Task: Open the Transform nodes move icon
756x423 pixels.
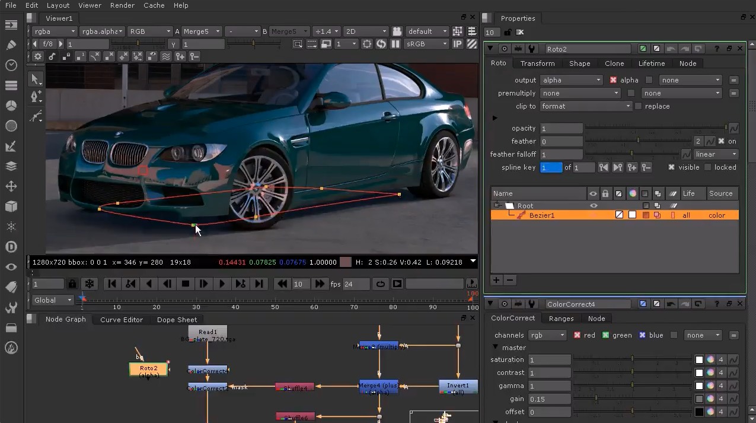Action: [11, 186]
